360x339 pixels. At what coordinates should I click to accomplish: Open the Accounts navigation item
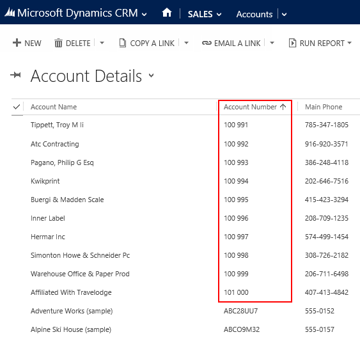(254, 14)
